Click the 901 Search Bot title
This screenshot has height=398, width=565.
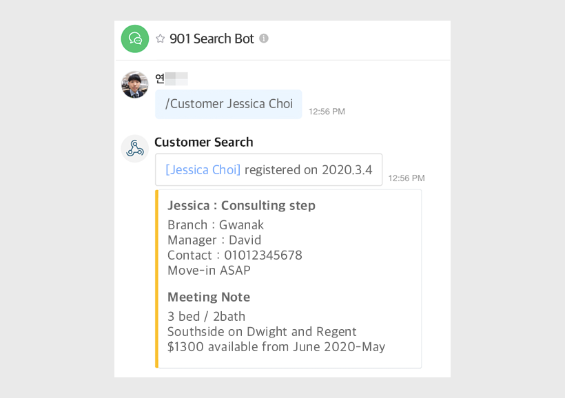click(x=212, y=39)
